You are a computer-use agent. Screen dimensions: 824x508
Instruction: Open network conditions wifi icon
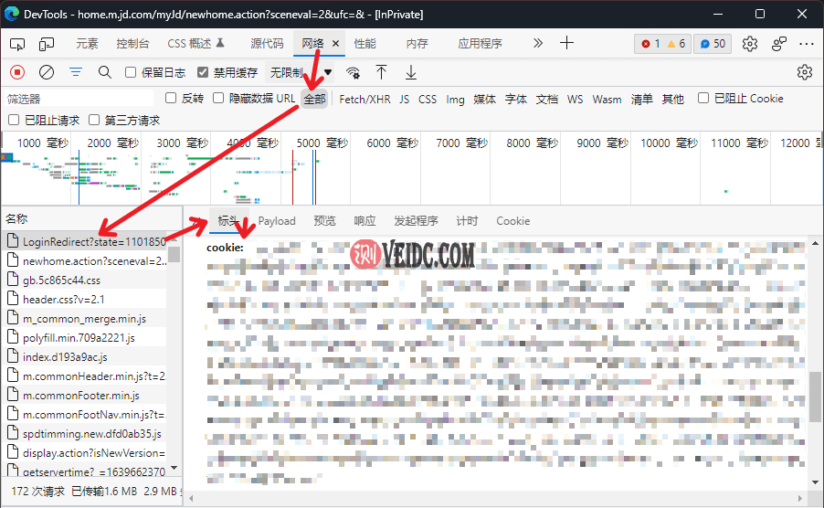354,72
